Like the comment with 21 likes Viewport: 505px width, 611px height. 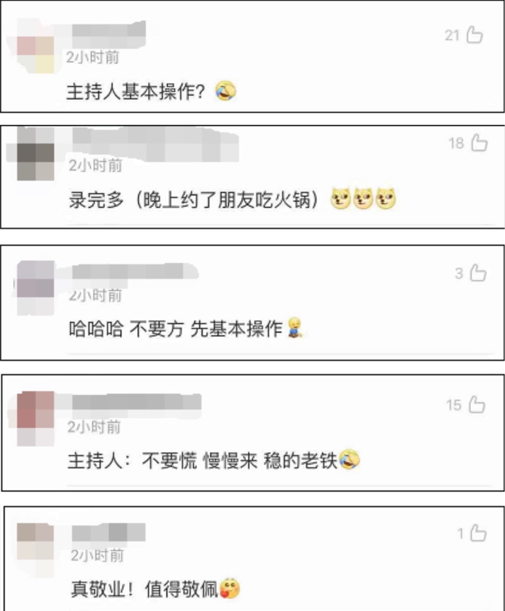475,35
